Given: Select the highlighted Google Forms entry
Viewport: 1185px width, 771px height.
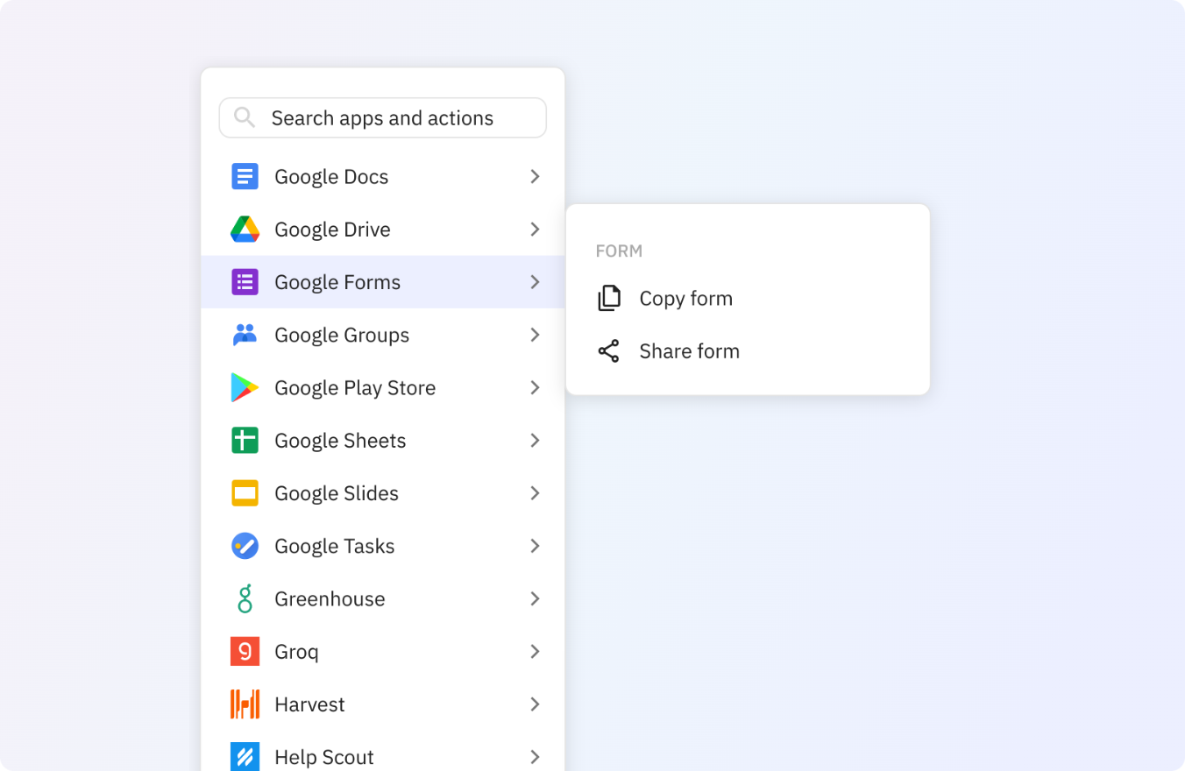Looking at the screenshot, I should click(x=383, y=282).
